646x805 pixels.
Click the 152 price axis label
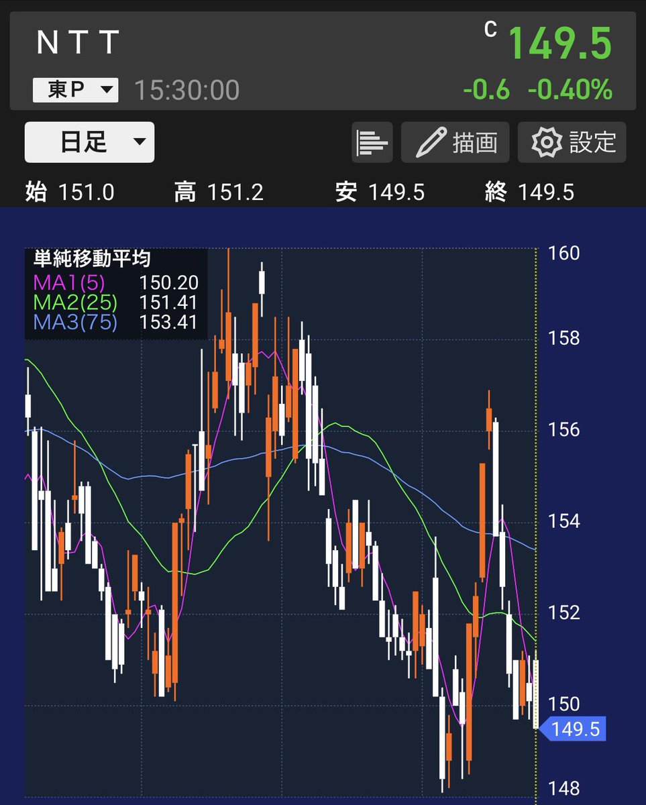[x=563, y=612]
